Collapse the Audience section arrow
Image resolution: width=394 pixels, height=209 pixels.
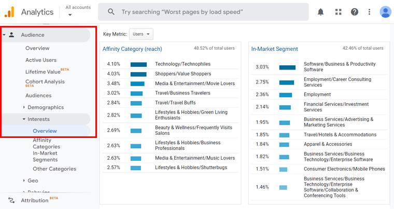pos(4,35)
